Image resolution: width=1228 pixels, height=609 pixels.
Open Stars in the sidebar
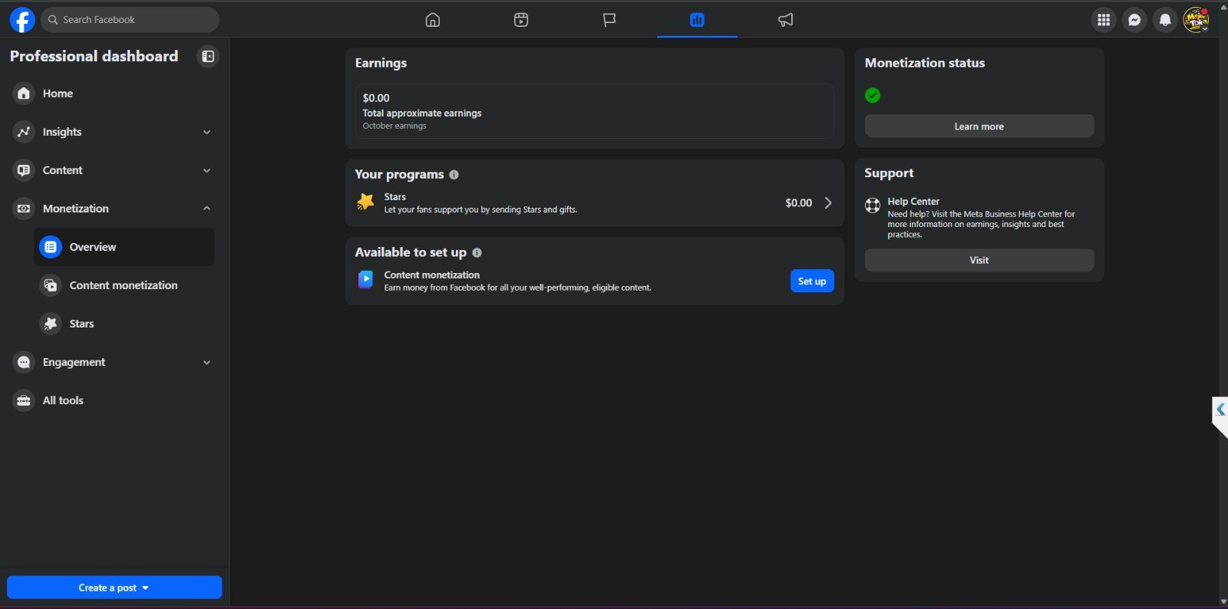[x=124, y=324]
